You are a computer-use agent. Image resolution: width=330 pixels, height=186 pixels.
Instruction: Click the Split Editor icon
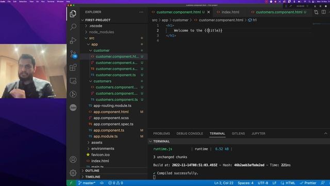pyautogui.click(x=324, y=12)
